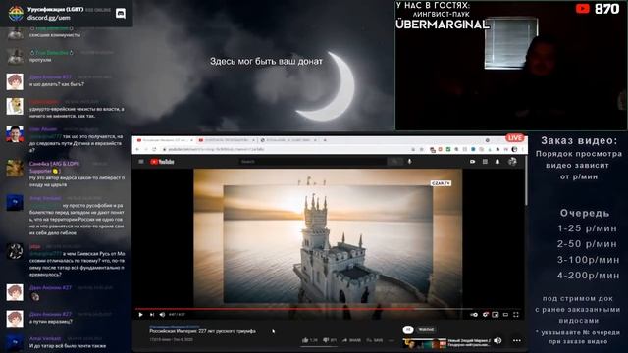The width and height of the screenshot is (628, 353).
Task: Go to YouTube home via logo
Action: [162, 162]
